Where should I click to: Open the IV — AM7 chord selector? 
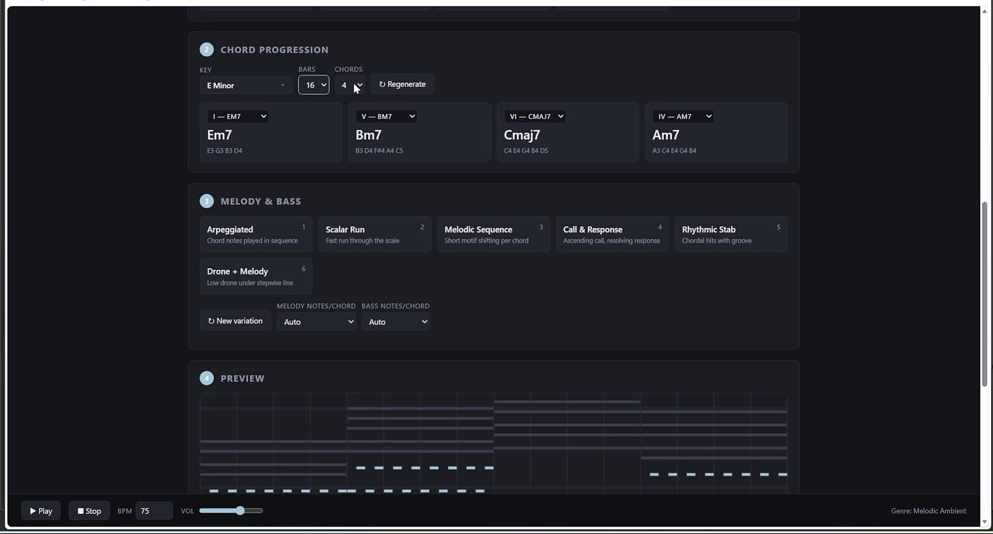point(683,117)
